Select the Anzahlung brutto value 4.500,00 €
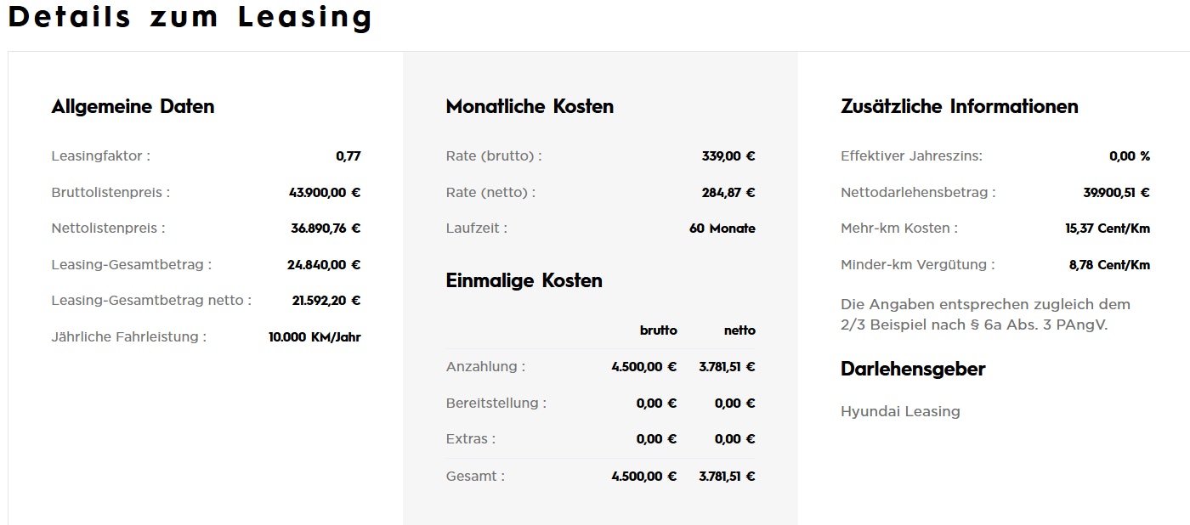Image resolution: width=1190 pixels, height=525 pixels. (x=643, y=367)
